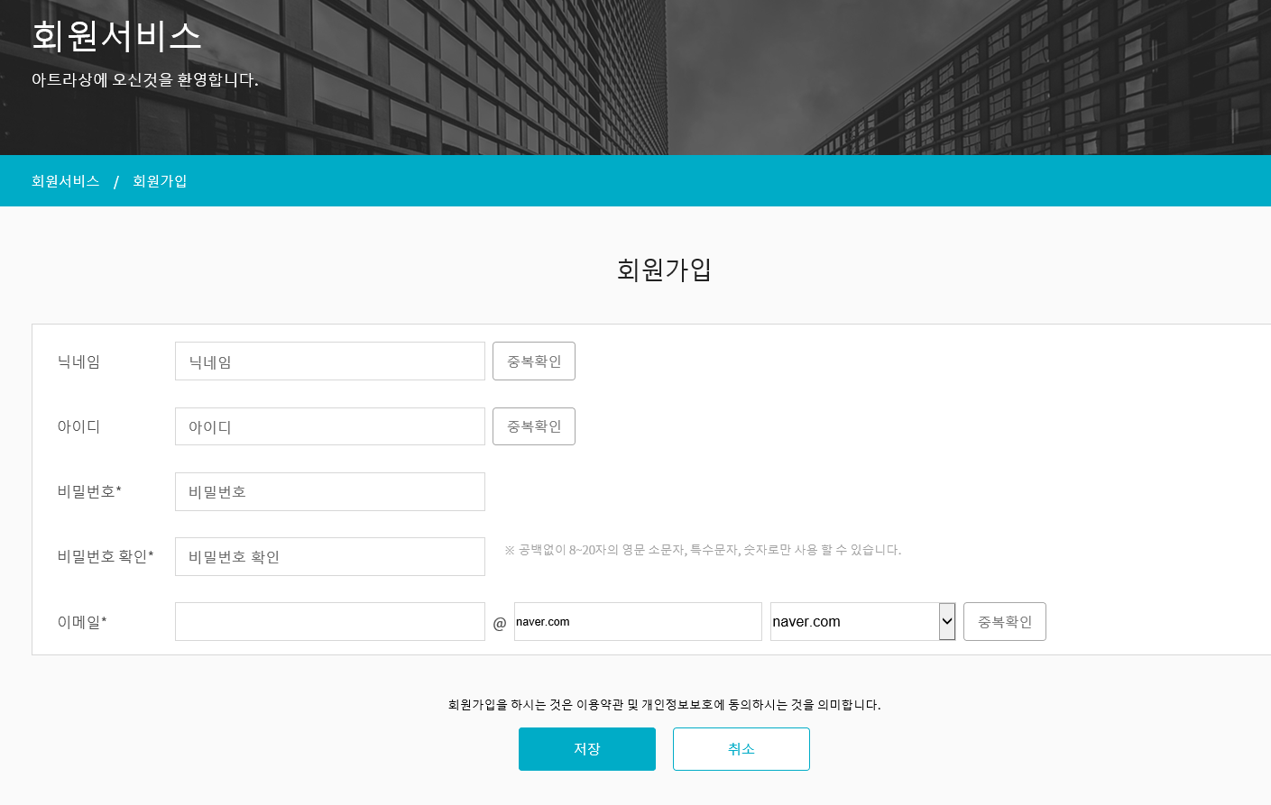This screenshot has width=1271, height=805.
Task: Click the 닉네임 input field
Action: (330, 361)
